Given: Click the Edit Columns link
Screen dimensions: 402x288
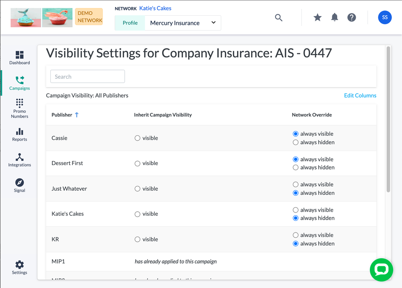Looking at the screenshot, I should click(360, 96).
